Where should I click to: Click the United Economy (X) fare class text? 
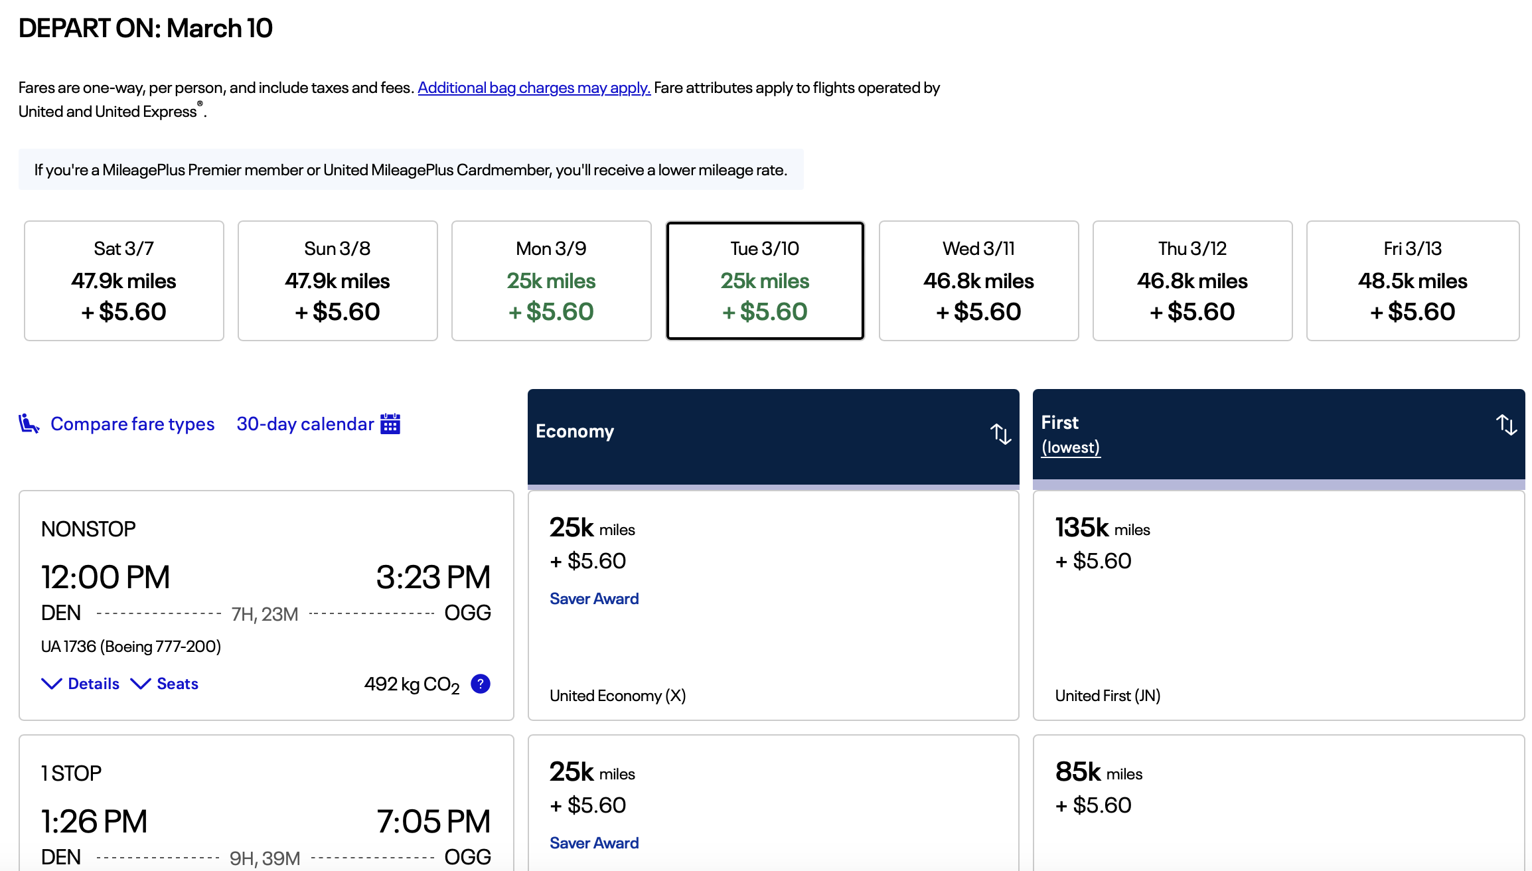point(618,696)
